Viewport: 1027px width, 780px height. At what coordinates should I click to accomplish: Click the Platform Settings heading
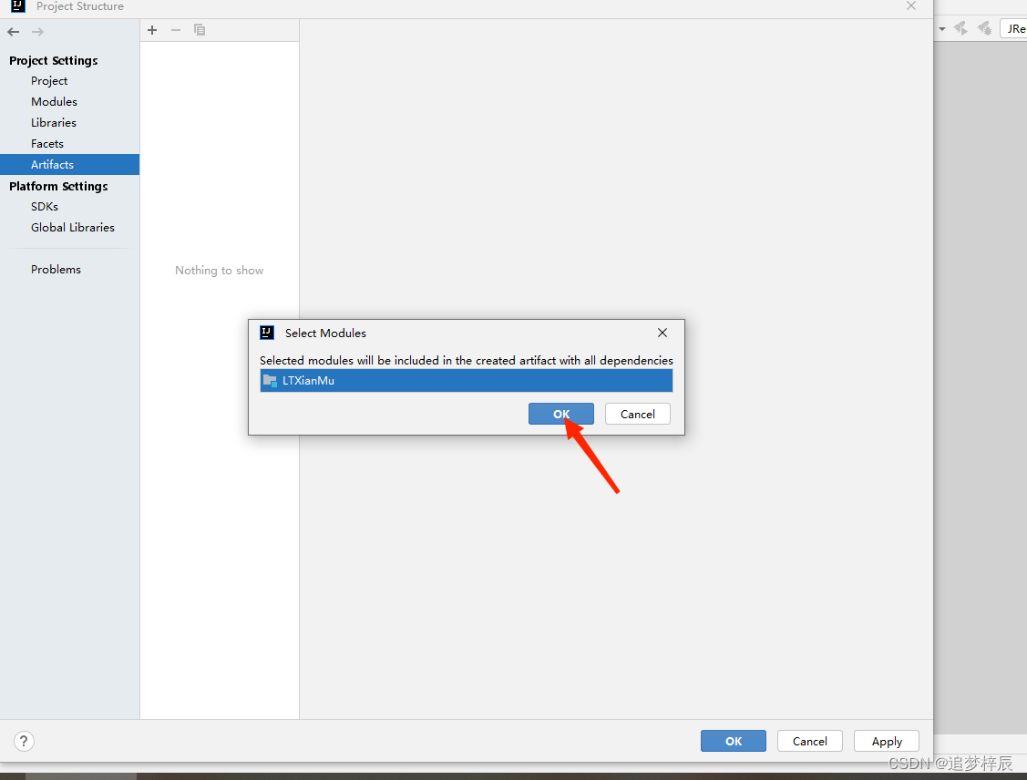coord(58,186)
